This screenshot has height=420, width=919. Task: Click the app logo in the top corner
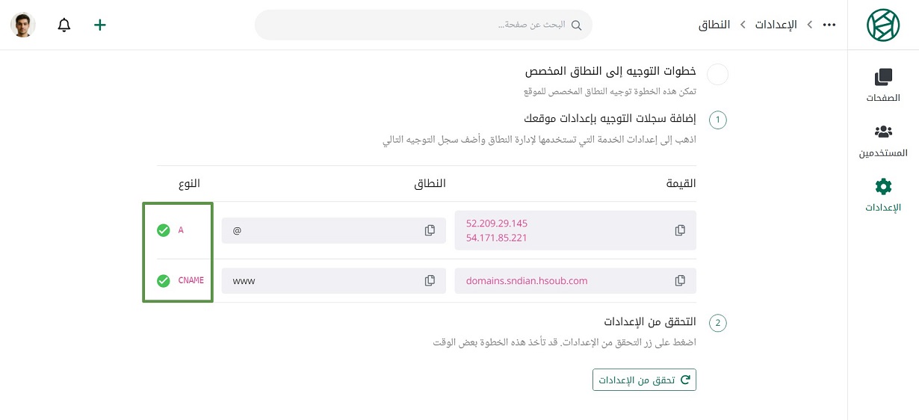pyautogui.click(x=883, y=25)
